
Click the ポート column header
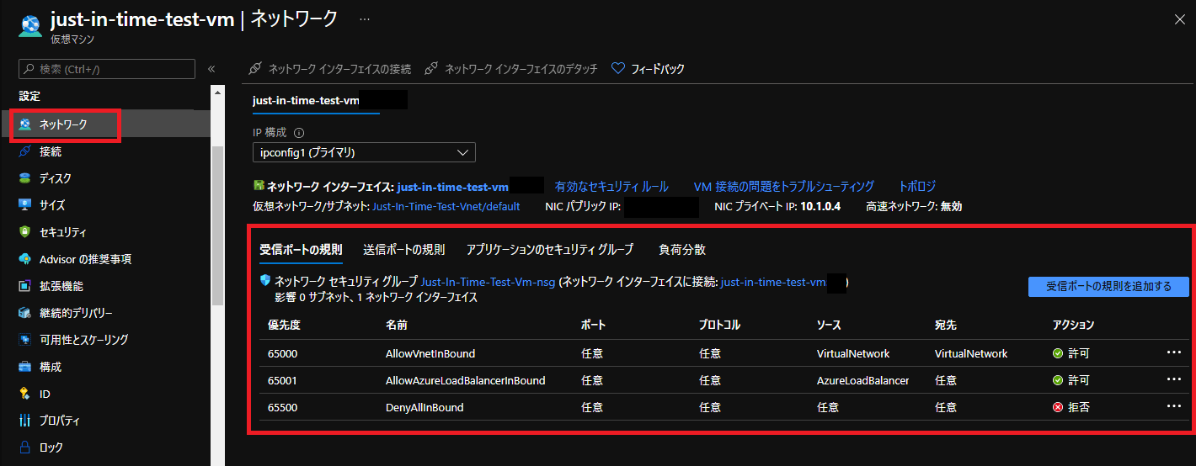593,325
